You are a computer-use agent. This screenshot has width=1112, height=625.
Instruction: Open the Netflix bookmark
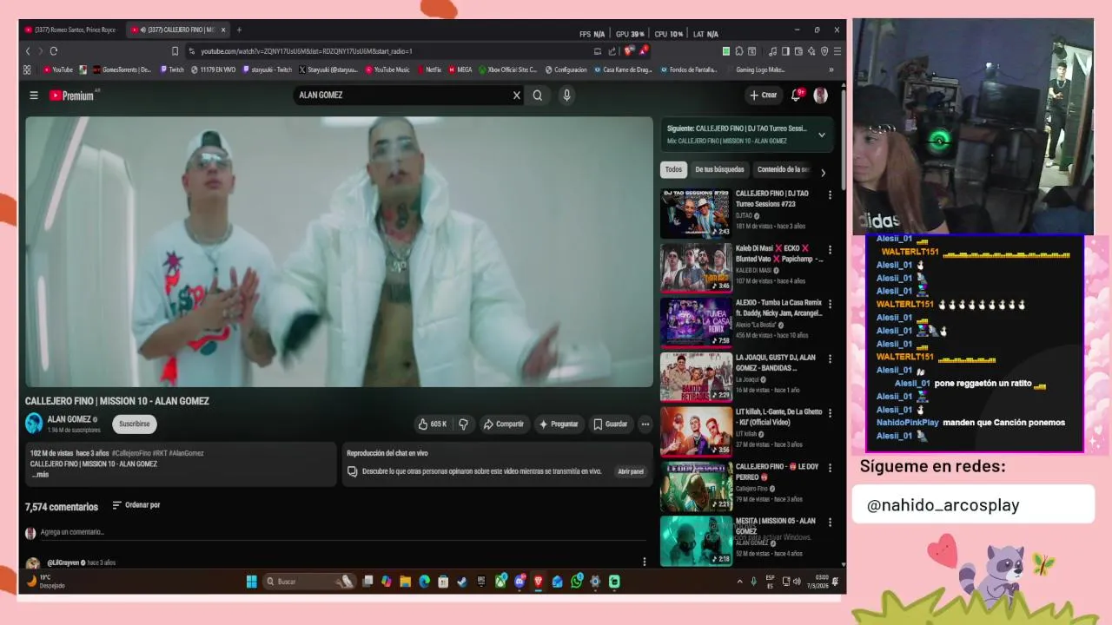(430, 70)
